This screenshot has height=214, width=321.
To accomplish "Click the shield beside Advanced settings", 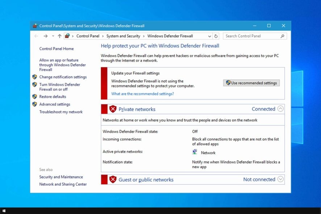I will tap(35, 104).
